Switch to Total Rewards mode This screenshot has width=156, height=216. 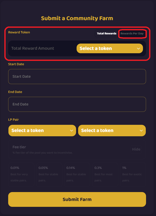[x=106, y=34]
